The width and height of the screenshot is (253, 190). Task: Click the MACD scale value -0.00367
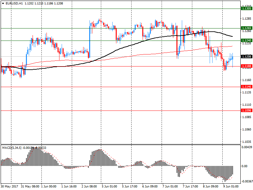click(x=247, y=181)
